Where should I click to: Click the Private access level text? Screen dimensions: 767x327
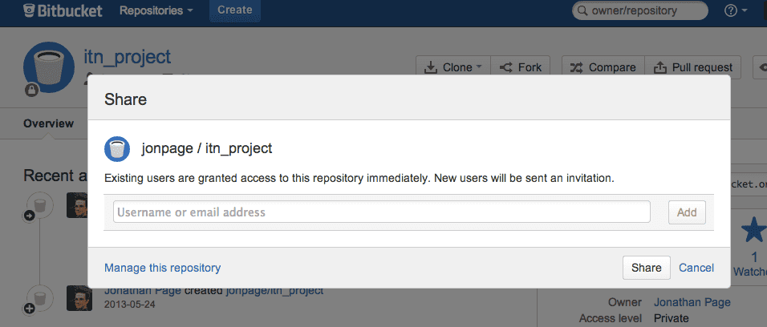click(671, 319)
